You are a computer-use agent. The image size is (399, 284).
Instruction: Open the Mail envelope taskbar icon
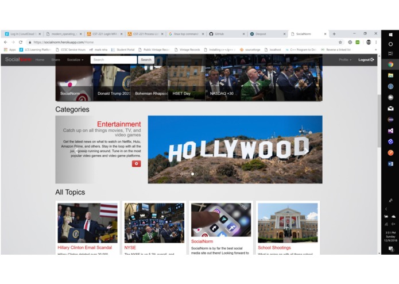coord(390,109)
